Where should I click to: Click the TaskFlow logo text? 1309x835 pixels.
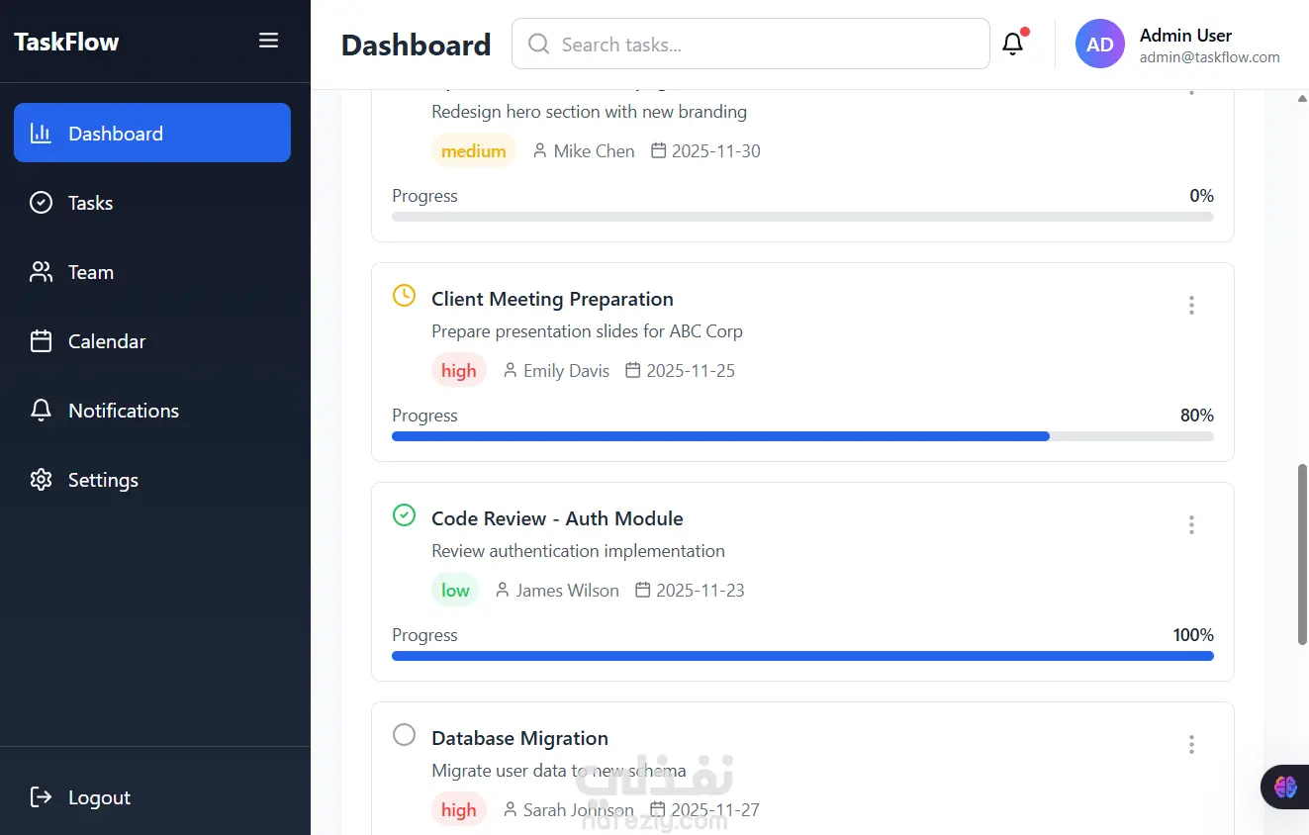coord(66,42)
